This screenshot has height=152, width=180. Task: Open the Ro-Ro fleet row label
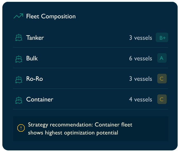pyautogui.click(x=35, y=79)
